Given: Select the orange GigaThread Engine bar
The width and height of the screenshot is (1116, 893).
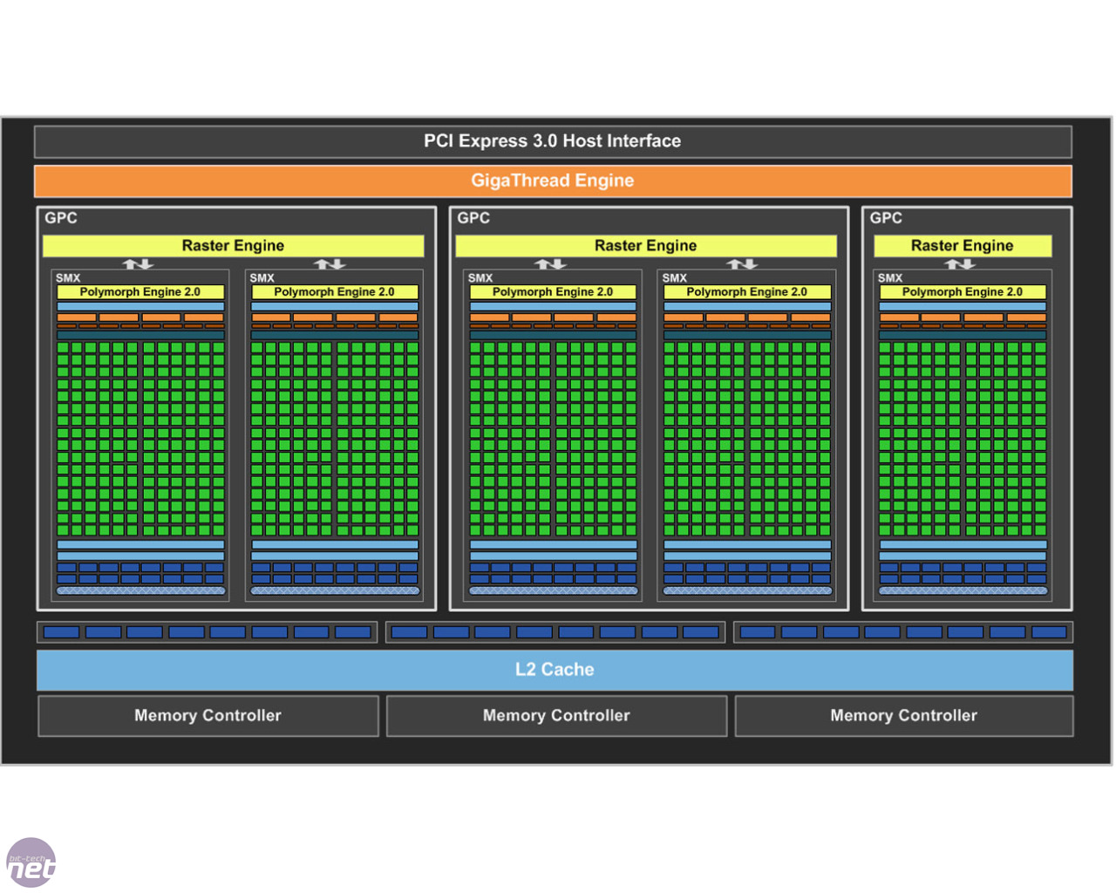Looking at the screenshot, I should [x=553, y=181].
